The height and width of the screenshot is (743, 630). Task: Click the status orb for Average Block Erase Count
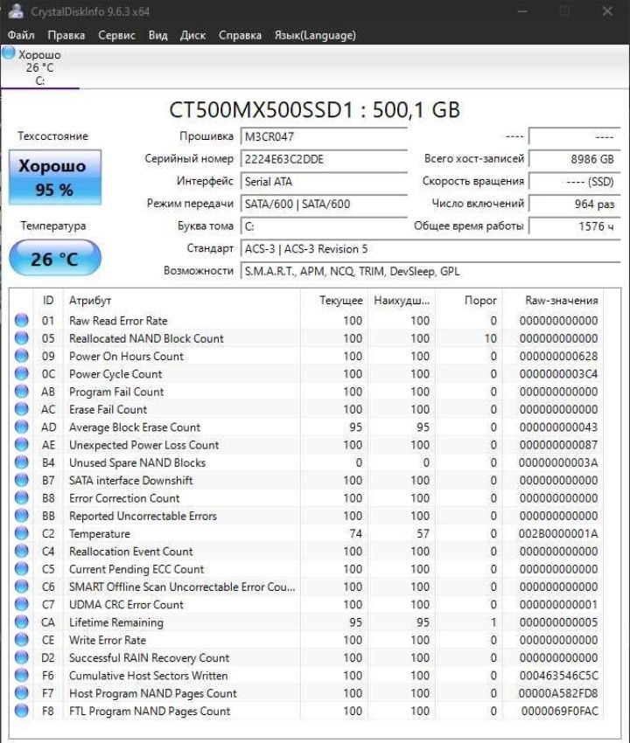point(21,427)
